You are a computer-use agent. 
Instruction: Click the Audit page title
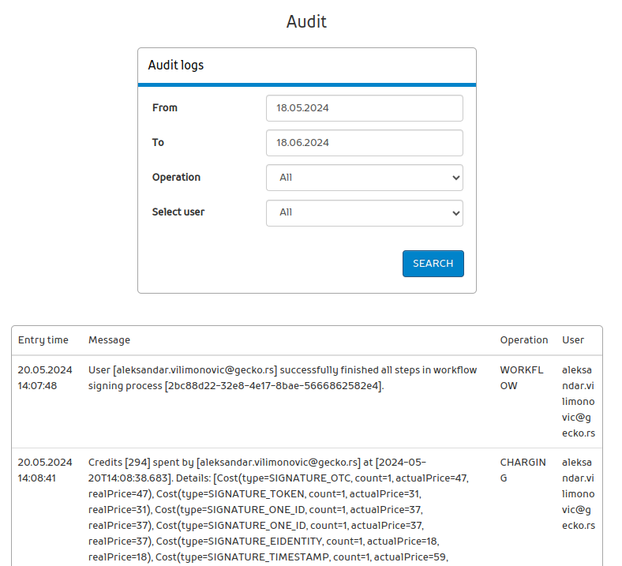pyautogui.click(x=306, y=22)
